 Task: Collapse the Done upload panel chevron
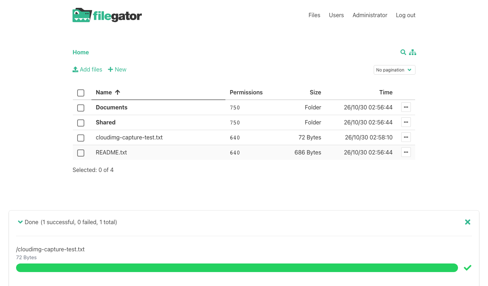click(x=20, y=222)
